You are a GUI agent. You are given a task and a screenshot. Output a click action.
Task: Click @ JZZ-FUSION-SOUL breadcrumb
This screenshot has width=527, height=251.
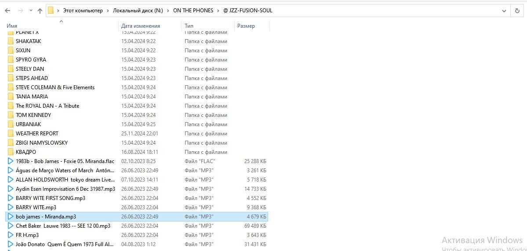point(248,11)
